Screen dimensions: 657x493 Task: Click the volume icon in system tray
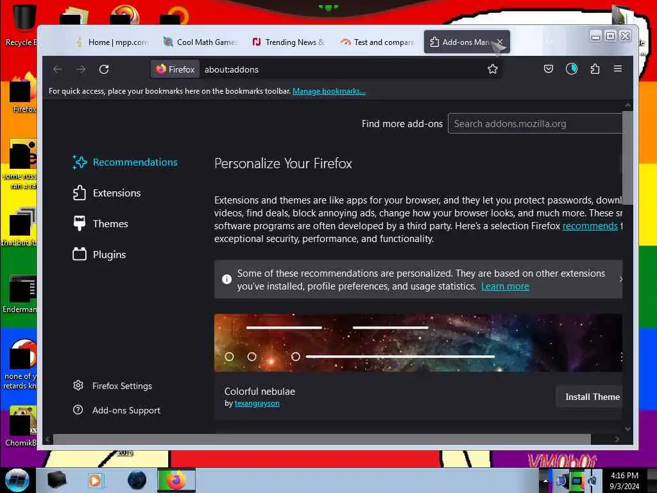point(592,481)
